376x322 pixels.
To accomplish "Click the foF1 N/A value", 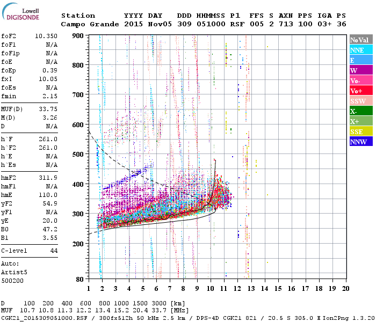I will coord(52,45).
